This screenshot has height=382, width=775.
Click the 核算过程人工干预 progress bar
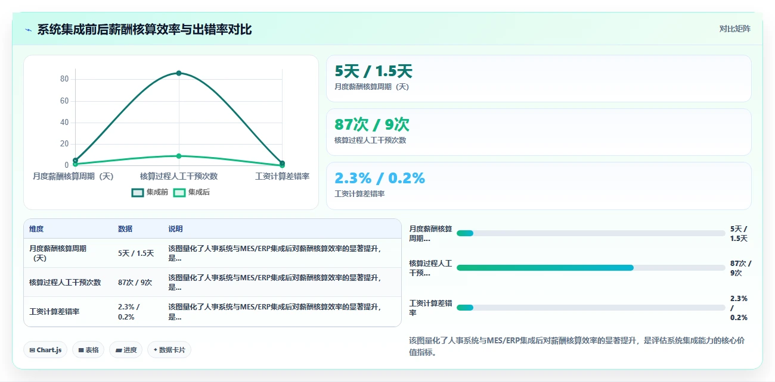pyautogui.click(x=591, y=268)
